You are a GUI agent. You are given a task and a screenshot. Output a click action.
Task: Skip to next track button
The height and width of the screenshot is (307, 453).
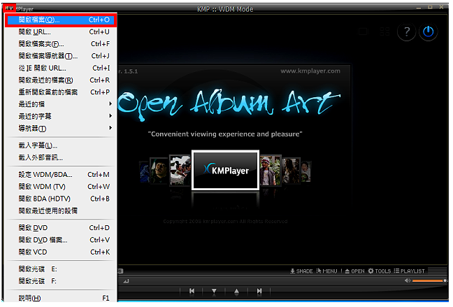(259, 291)
